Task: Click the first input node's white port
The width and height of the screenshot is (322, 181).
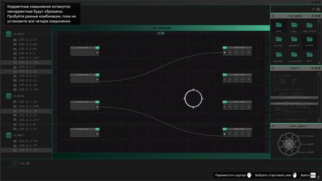Action: coord(224,52)
